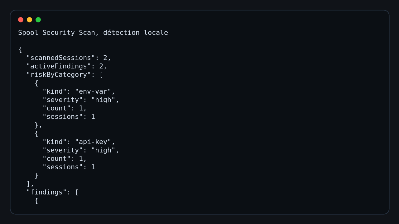Click the red close window dot

tap(21, 20)
